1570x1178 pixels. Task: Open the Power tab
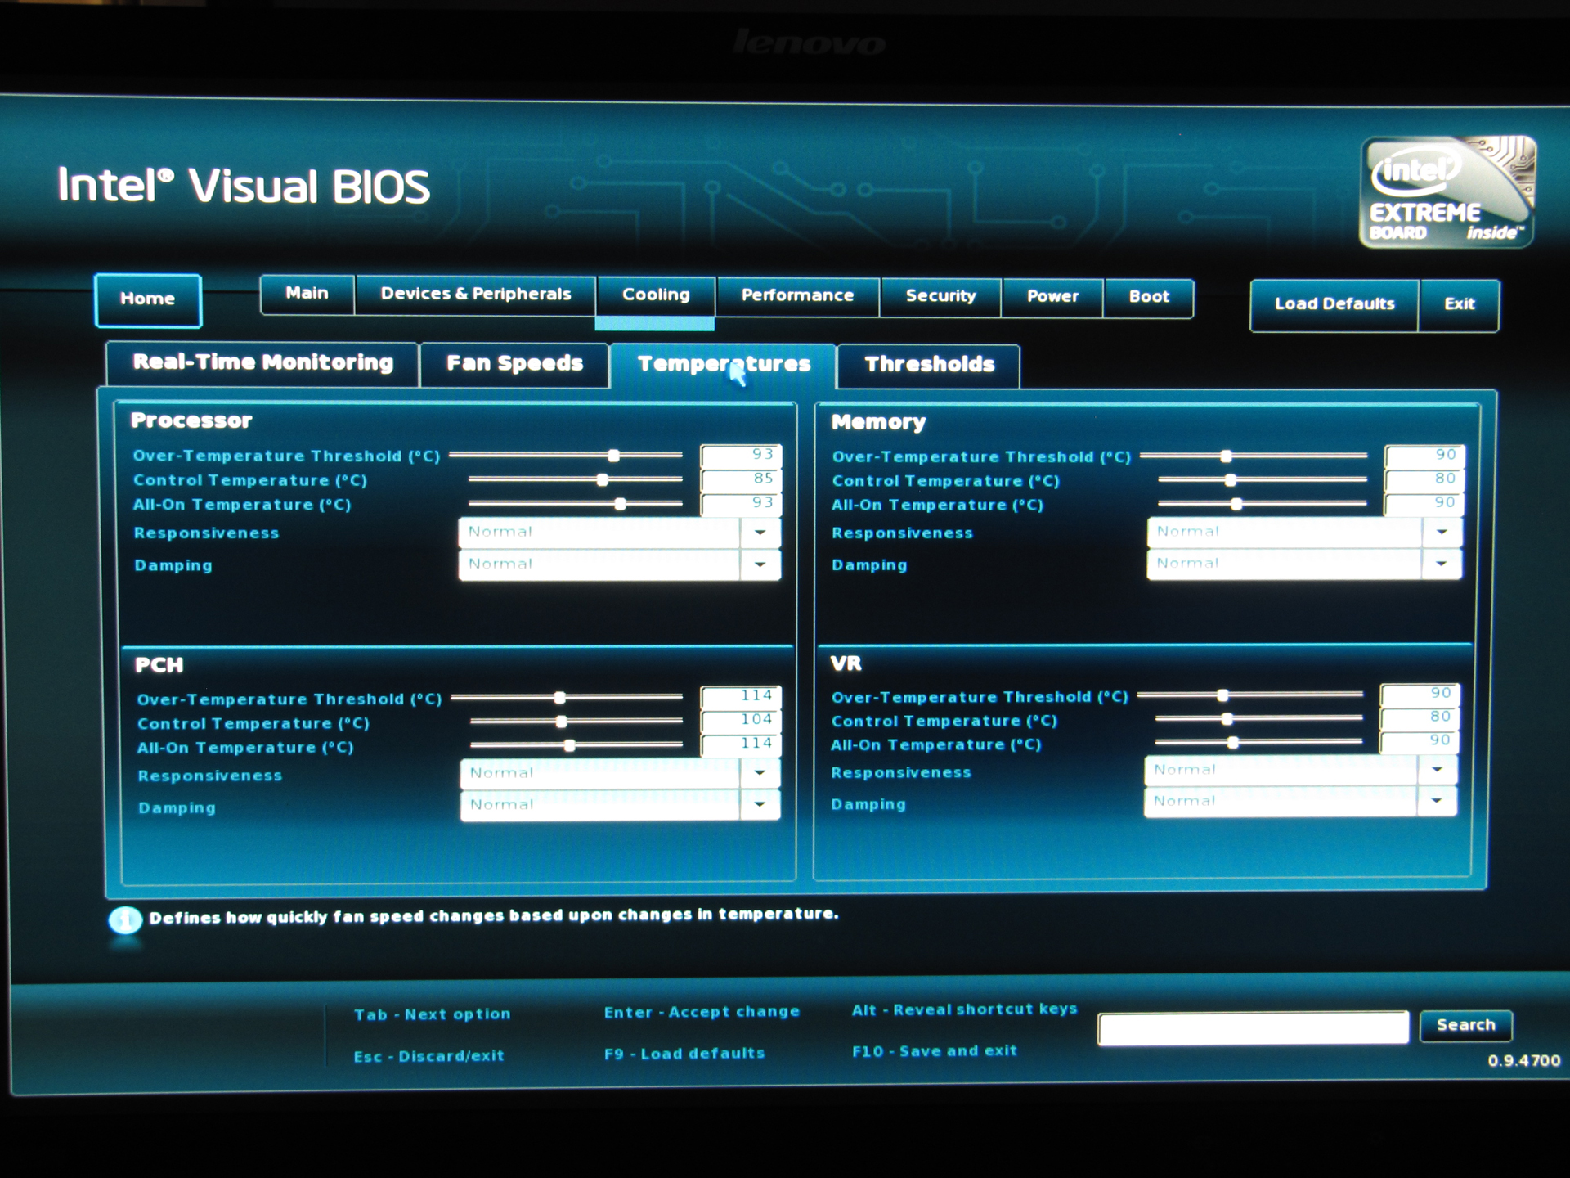coord(1052,297)
